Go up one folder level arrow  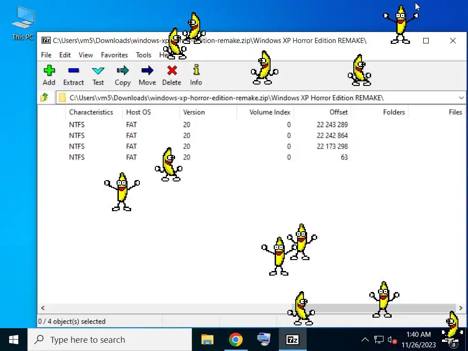pyautogui.click(x=44, y=97)
